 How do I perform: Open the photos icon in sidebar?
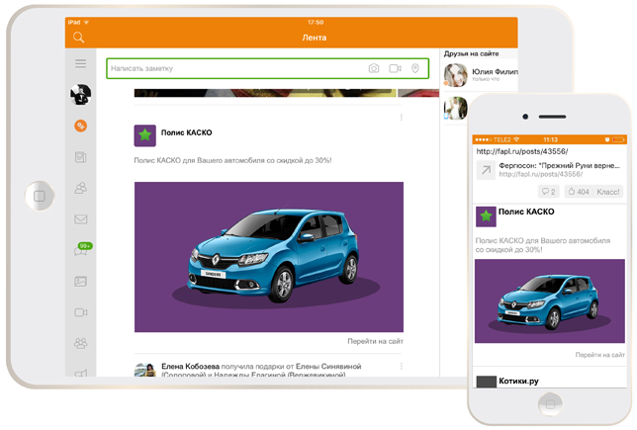(x=80, y=282)
